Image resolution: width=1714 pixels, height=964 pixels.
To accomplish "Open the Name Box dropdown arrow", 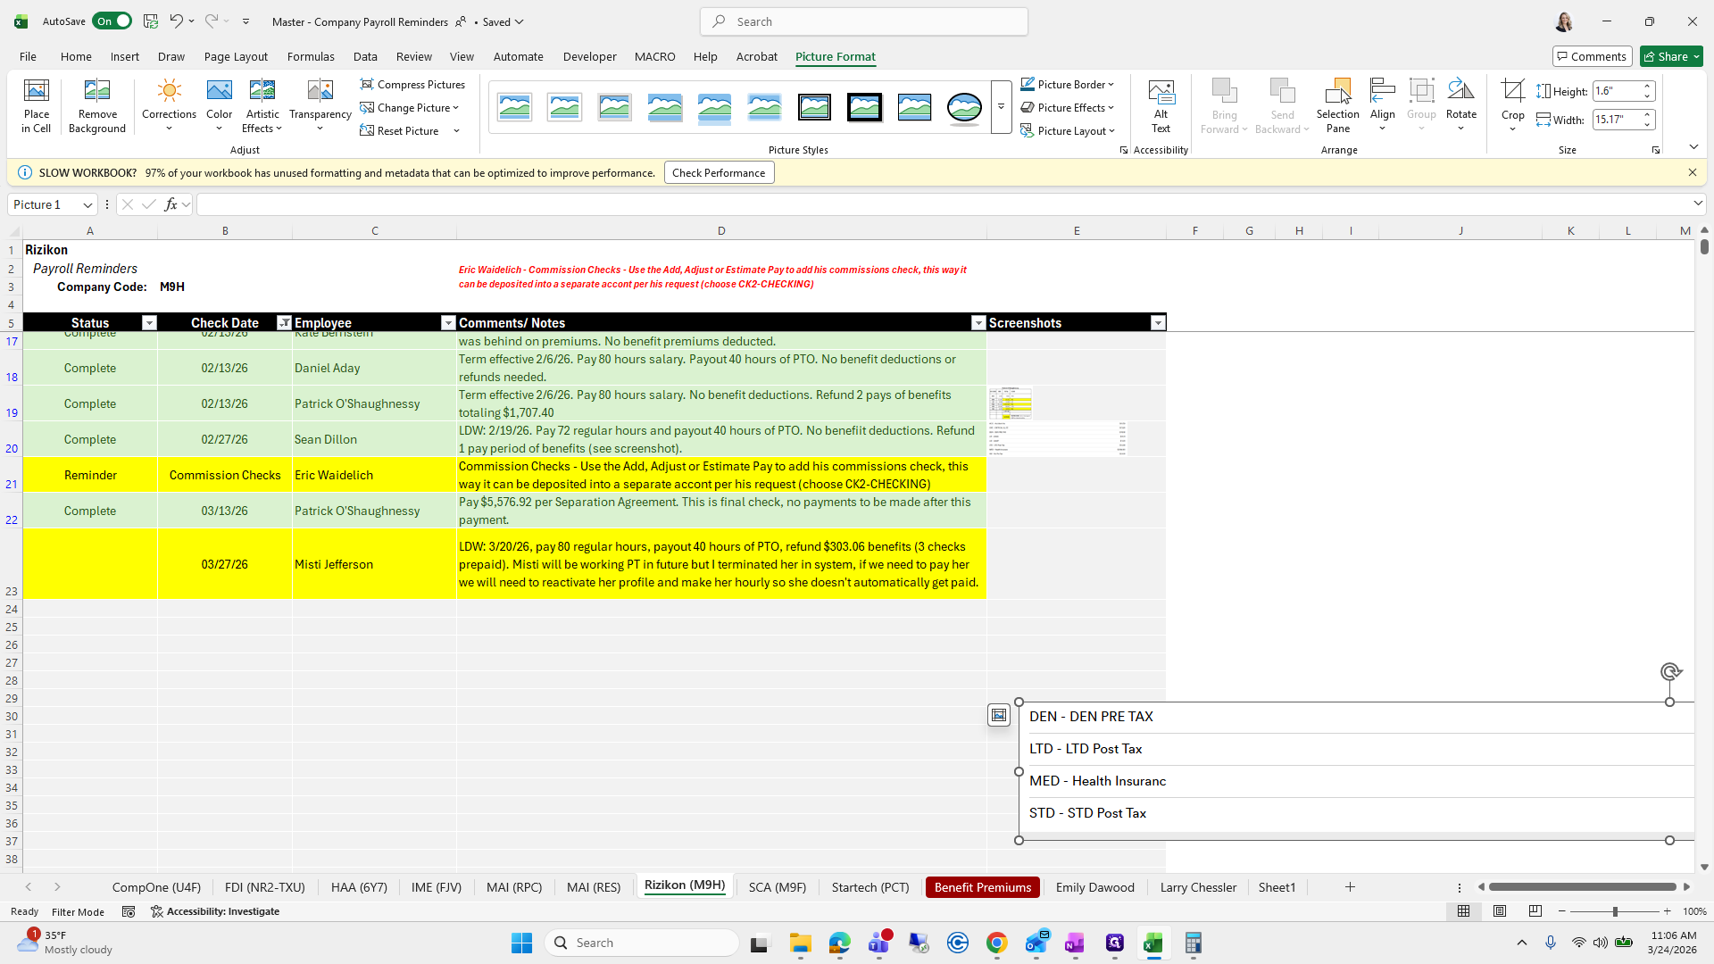I will [87, 205].
